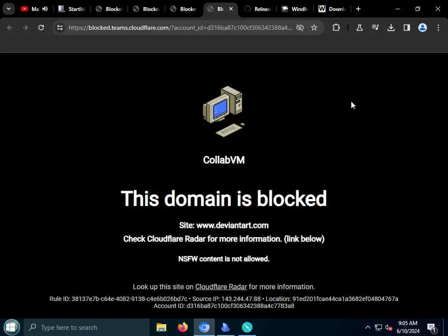Open clock showing 9:05 AM

coord(408,327)
